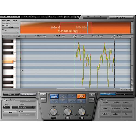Viewport: 136px width, 136px height.
Task: Click the Save menu button
Action: pos(73,17)
